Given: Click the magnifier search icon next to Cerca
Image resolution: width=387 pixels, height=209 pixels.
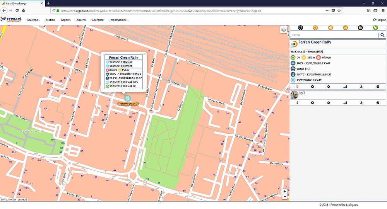Looking at the screenshot, I should (382, 35).
